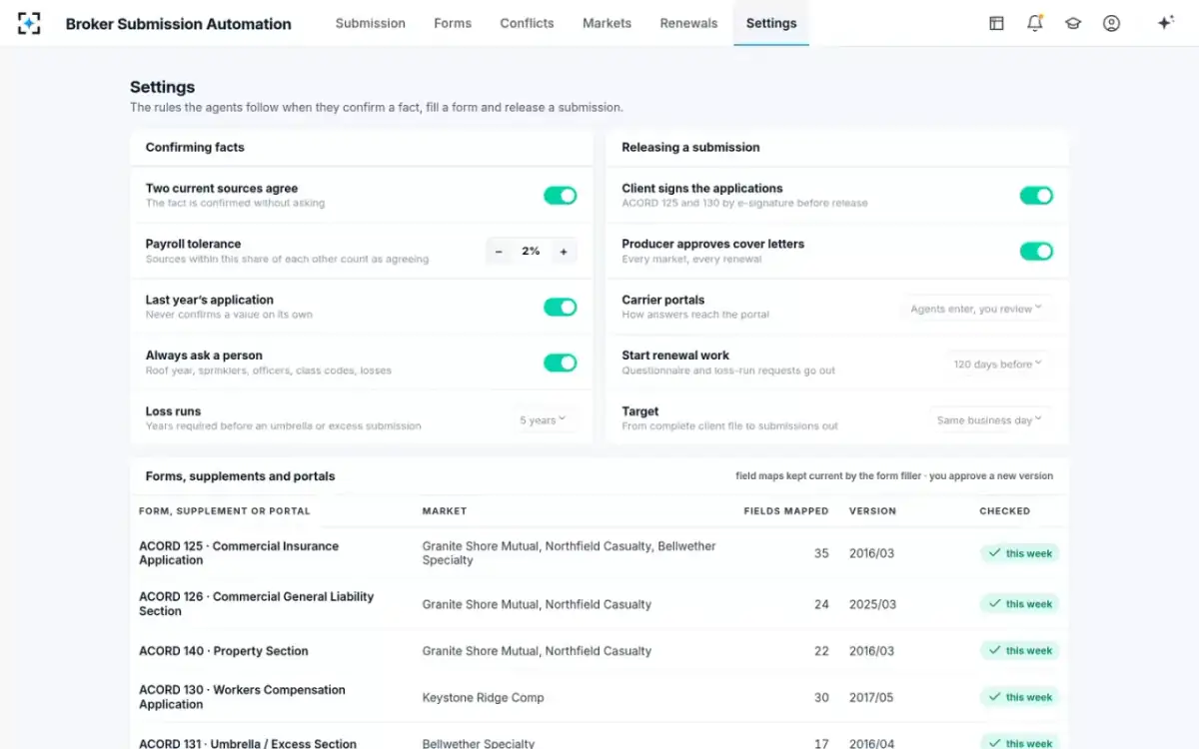This screenshot has height=749, width=1199.
Task: Click the ACORD 126 checked this week badge
Action: click(1019, 603)
